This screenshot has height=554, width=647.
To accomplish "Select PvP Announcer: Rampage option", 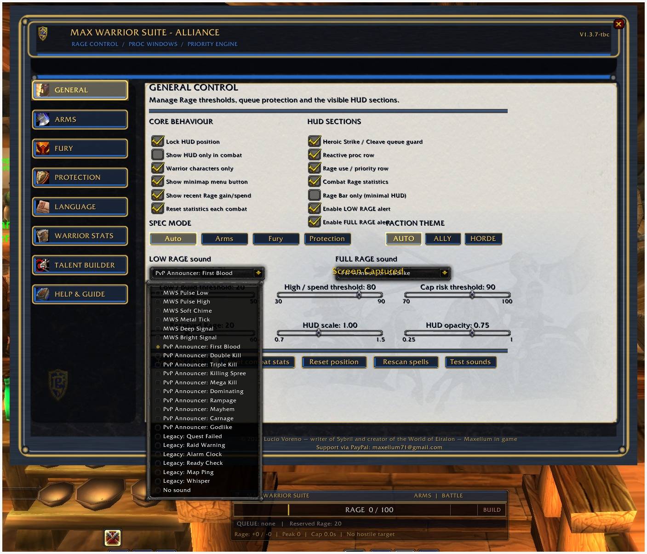I will 205,400.
